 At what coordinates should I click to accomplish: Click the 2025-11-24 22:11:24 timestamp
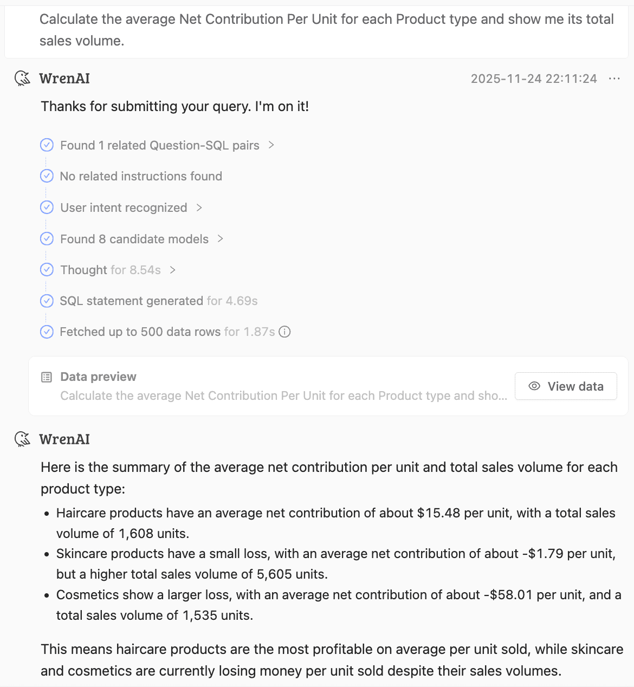tap(534, 79)
